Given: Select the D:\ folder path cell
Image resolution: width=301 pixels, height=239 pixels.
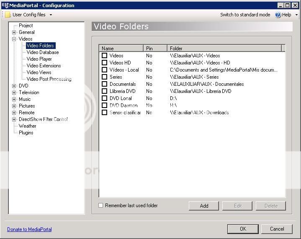Looking at the screenshot, I should click(x=173, y=98).
